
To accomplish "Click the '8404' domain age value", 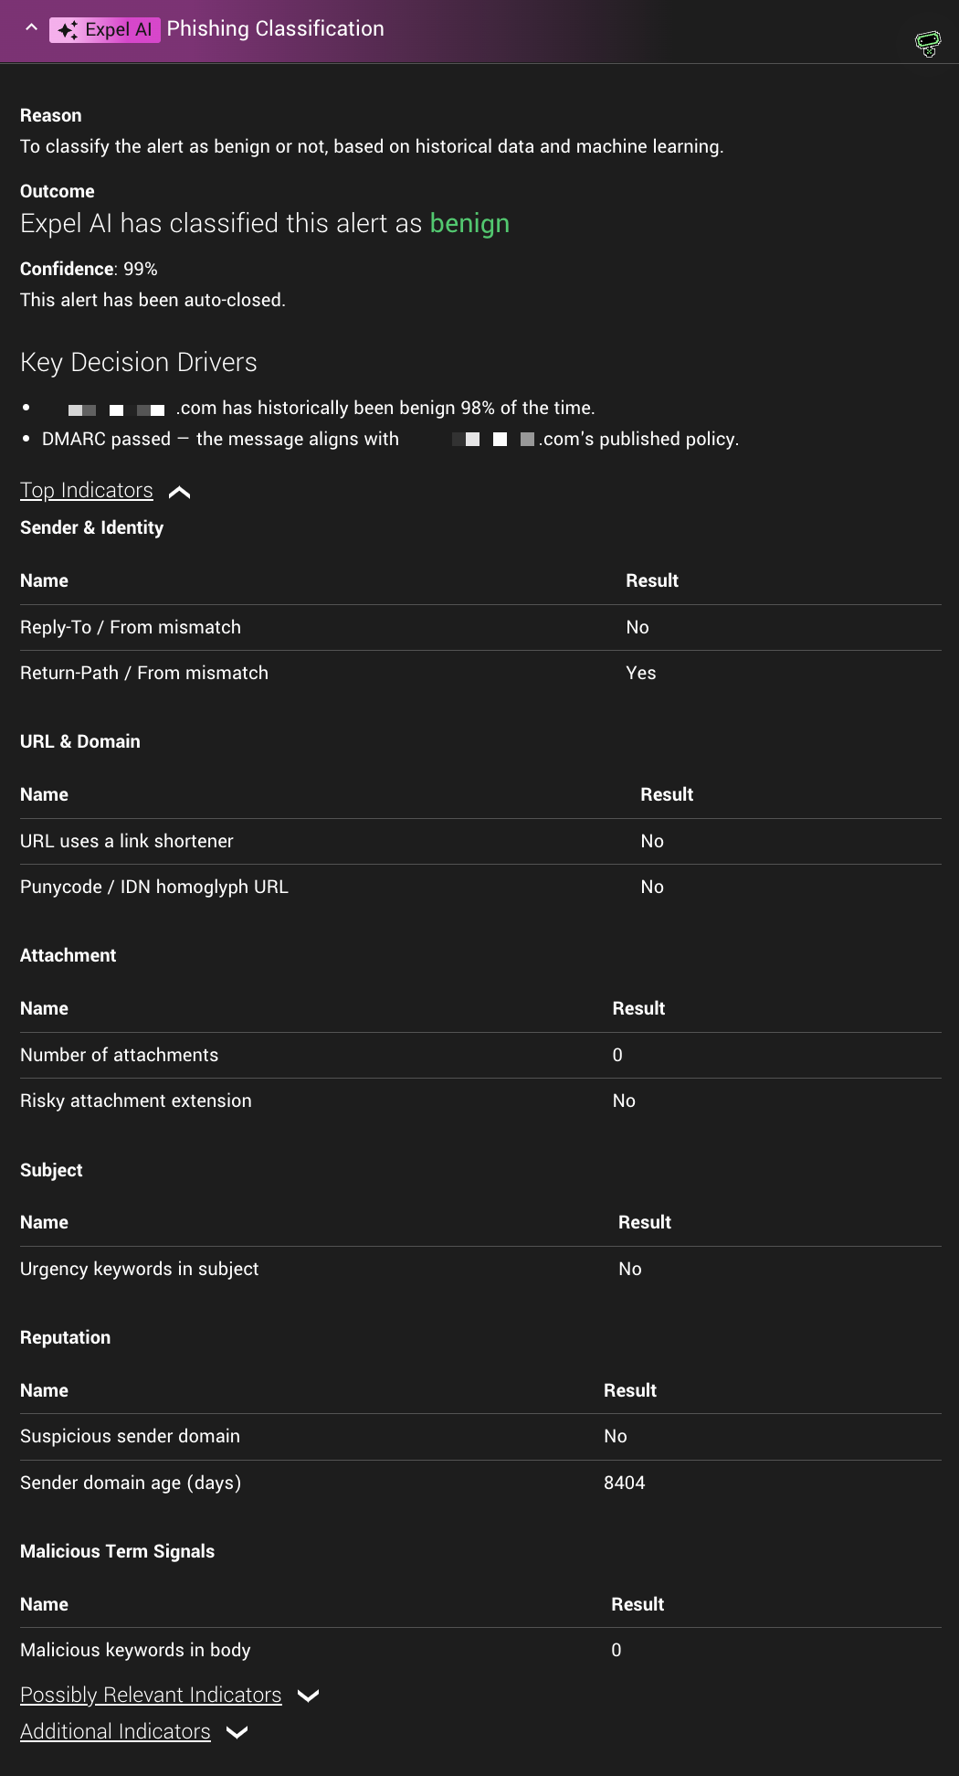I will (625, 1483).
